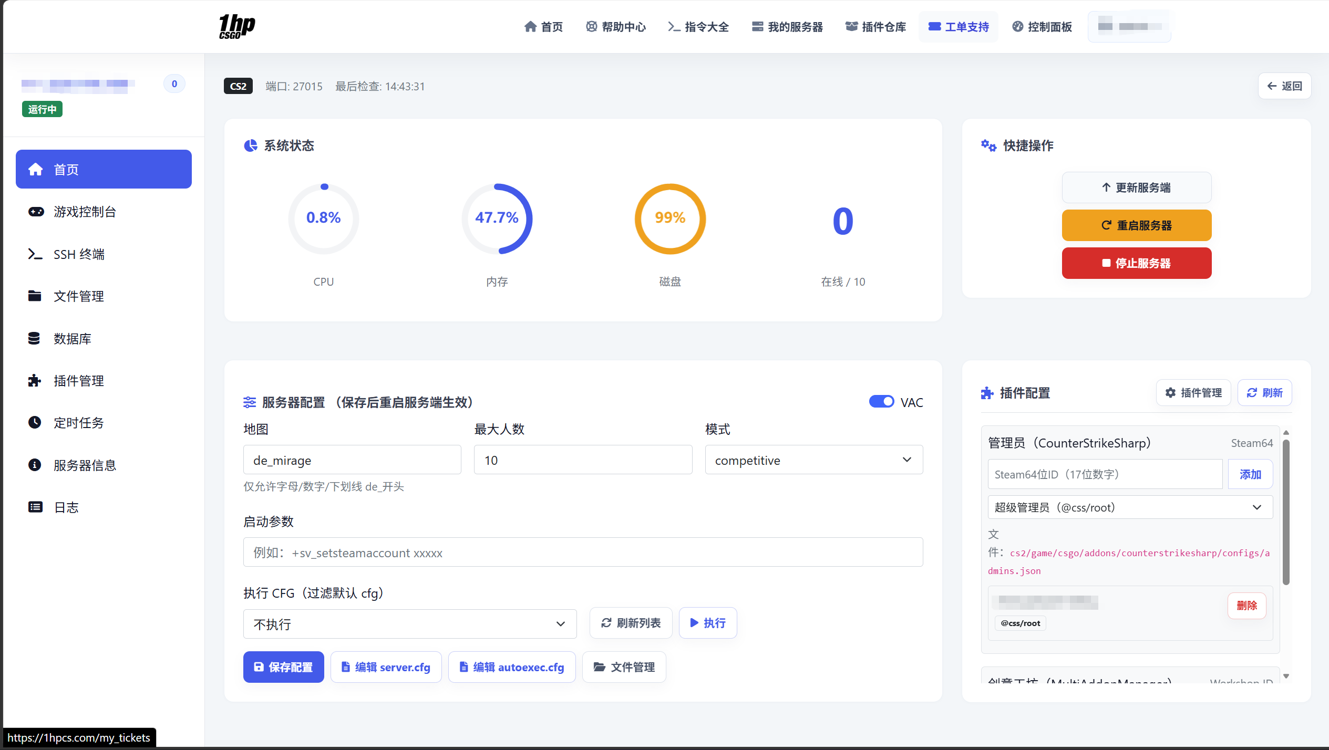
Task: Open 插件仓库 in top navigation
Action: (x=875, y=27)
